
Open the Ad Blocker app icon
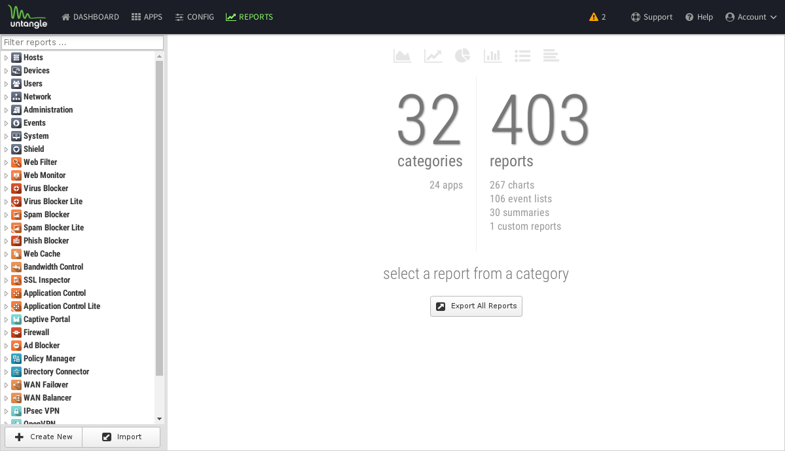16,346
